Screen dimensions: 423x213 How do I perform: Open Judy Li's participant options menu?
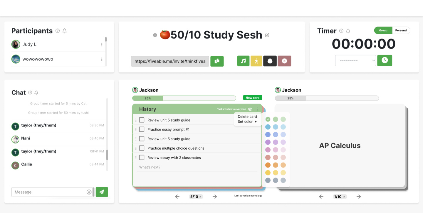(102, 45)
